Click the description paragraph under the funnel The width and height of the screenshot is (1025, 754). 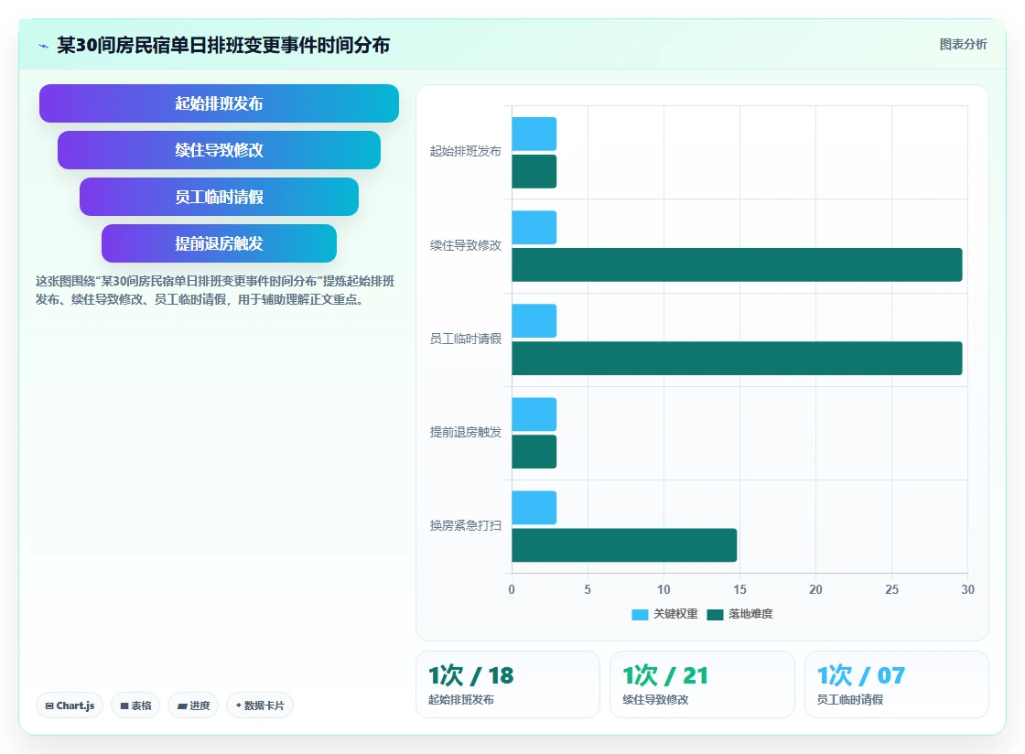point(215,290)
